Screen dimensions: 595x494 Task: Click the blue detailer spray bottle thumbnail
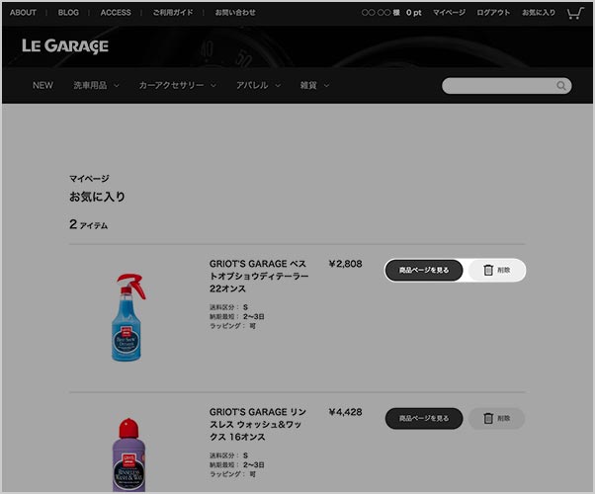[129, 317]
